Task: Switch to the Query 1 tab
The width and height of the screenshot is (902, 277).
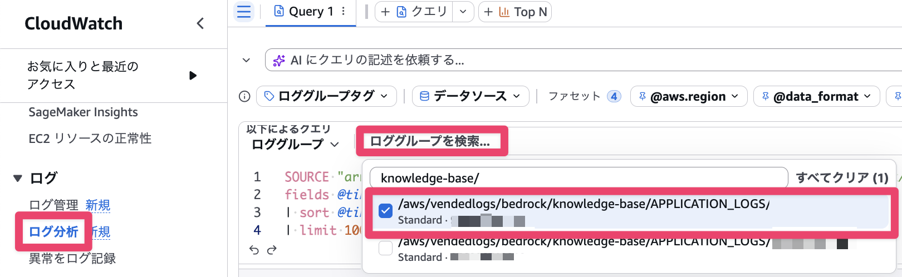Action: click(305, 11)
